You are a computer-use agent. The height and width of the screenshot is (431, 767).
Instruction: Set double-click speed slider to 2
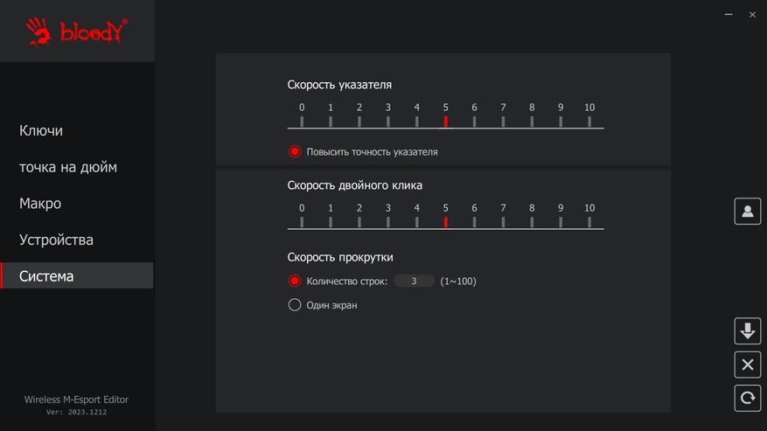tap(359, 222)
